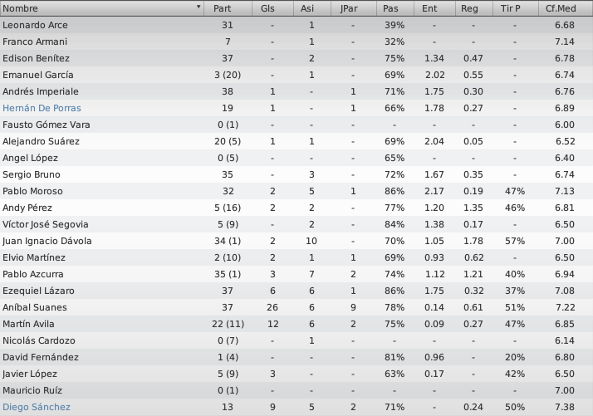Open Diego Sánchez player link
This screenshot has height=416, width=593.
tap(37, 407)
